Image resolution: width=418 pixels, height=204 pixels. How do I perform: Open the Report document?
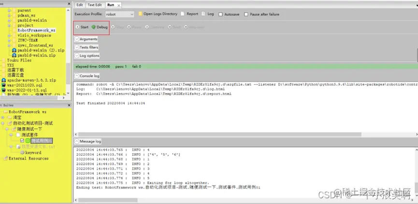pyautogui.click(x=189, y=14)
